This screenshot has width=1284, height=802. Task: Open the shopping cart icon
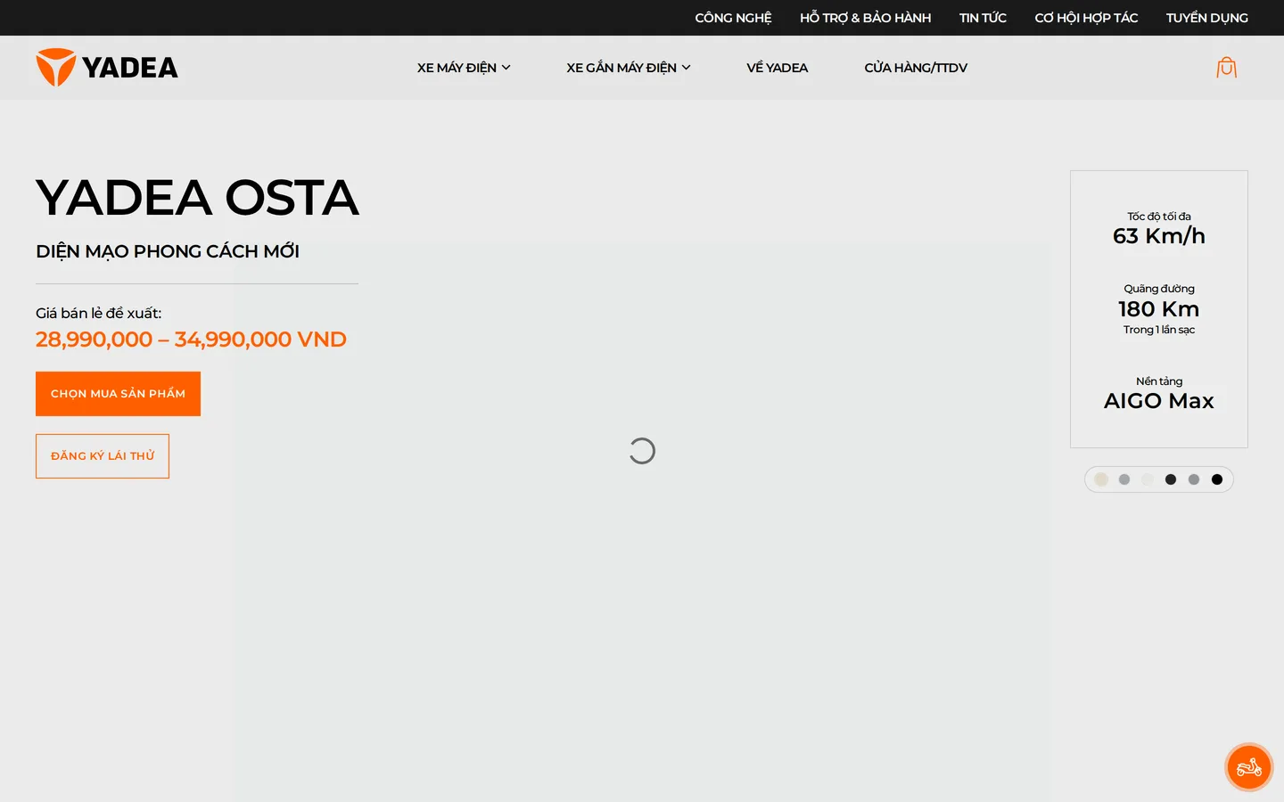pos(1227,68)
